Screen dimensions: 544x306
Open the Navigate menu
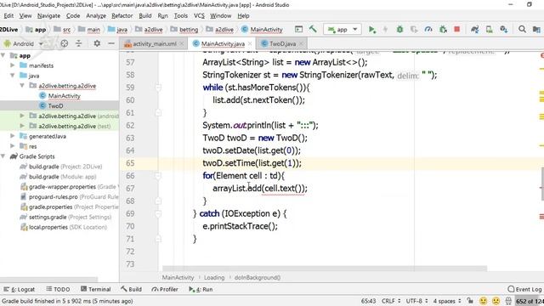pyautogui.click(x=49, y=16)
